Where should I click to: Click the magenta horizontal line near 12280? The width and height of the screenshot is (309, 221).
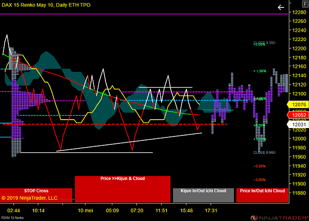click(144, 14)
